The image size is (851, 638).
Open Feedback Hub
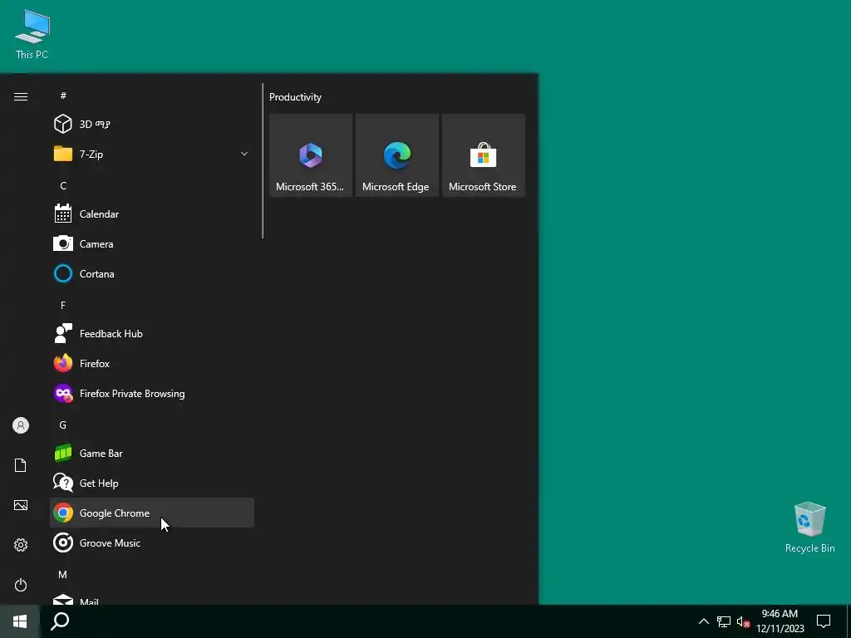pyautogui.click(x=151, y=334)
